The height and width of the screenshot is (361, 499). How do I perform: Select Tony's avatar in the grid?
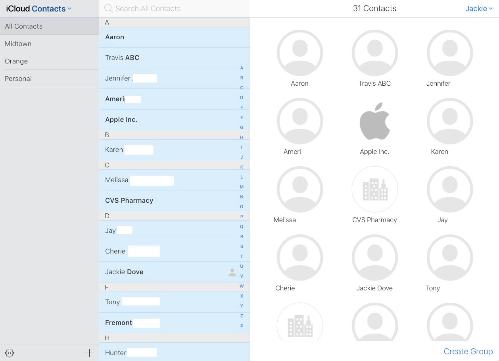point(449,257)
